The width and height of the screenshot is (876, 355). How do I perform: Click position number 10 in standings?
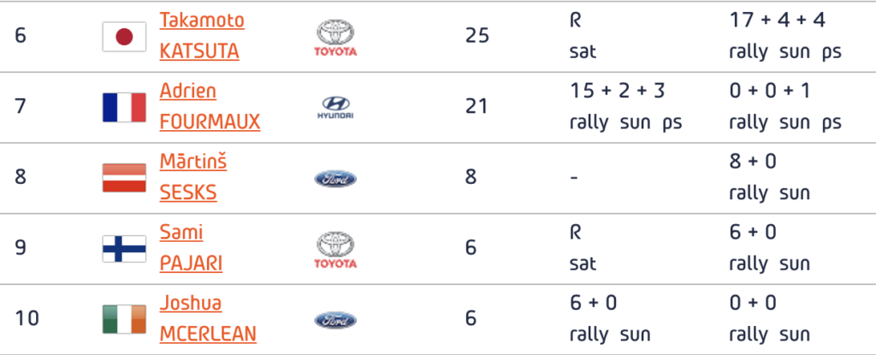coord(27,319)
